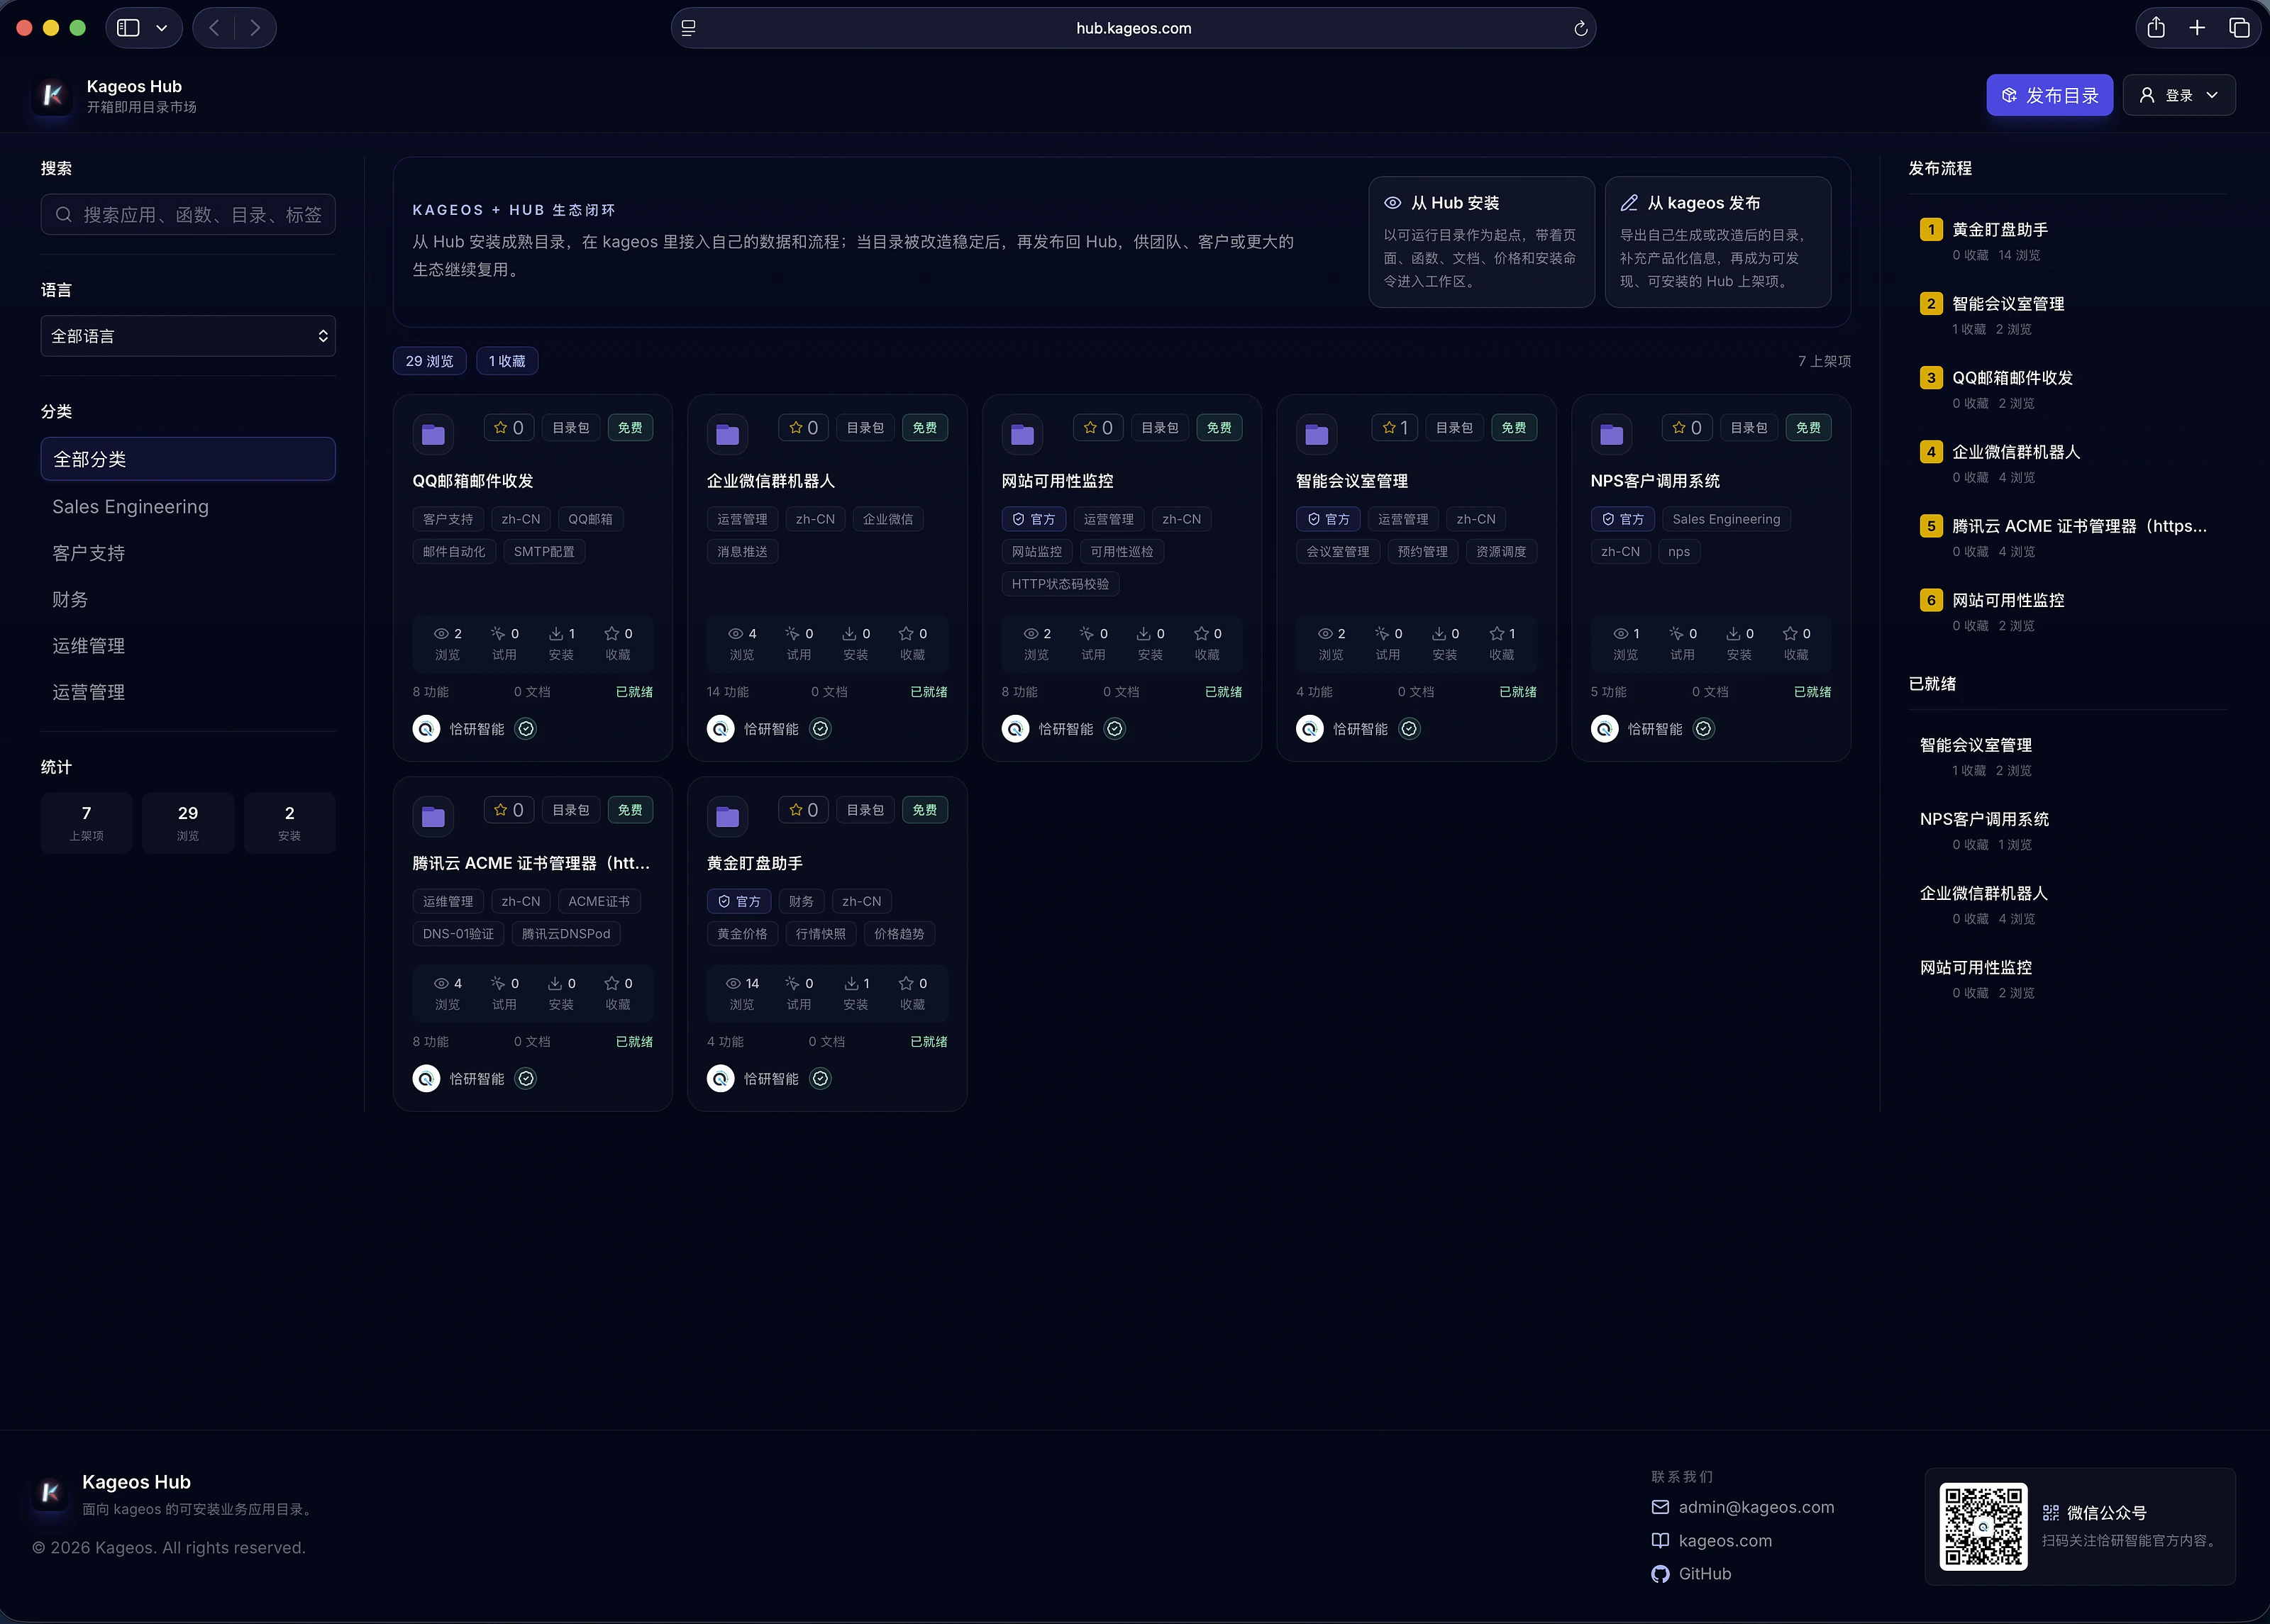Toggle the Safari sidebar icon
This screenshot has width=2270, height=1624.
[128, 28]
